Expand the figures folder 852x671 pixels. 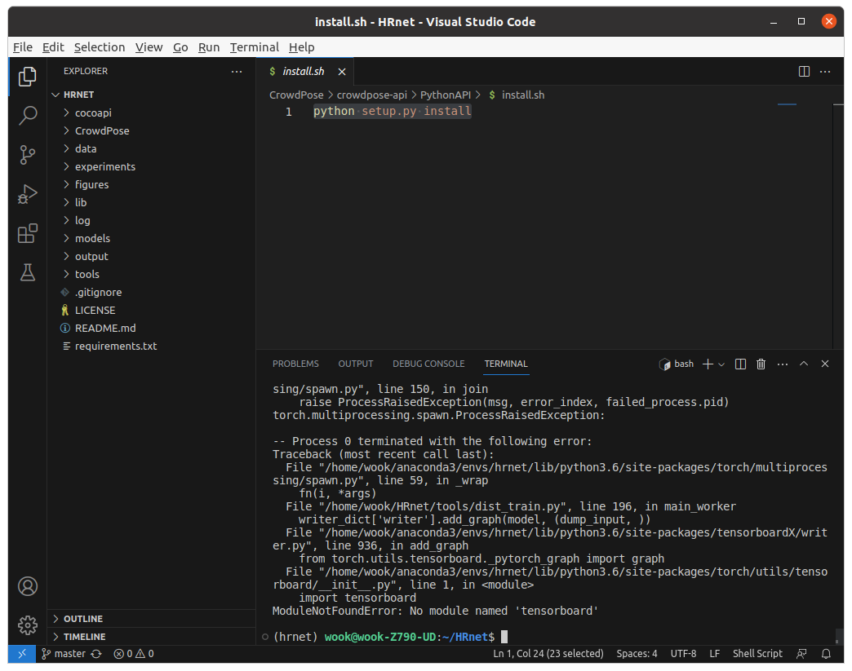[x=151, y=184]
